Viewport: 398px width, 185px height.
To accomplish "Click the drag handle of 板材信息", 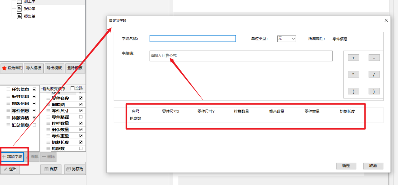I will (8, 96).
